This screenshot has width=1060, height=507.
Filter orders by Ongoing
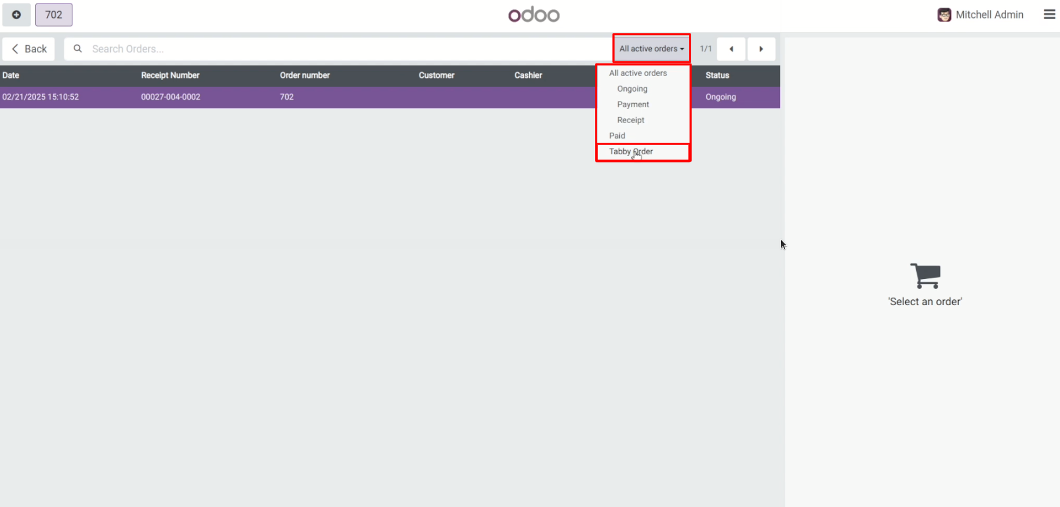[632, 89]
